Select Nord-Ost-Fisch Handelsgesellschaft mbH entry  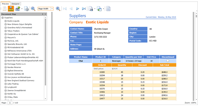25,61
